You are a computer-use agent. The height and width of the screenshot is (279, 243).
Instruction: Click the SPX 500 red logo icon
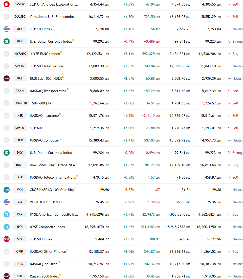pyautogui.click(x=7, y=239)
